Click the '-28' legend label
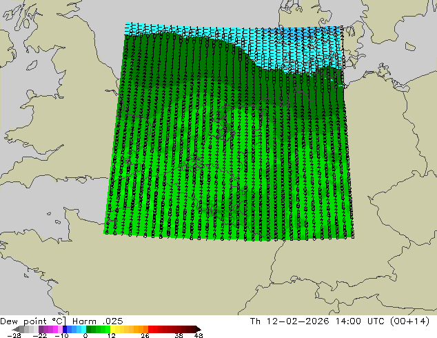The height and width of the screenshot is (338, 437). (14, 335)
